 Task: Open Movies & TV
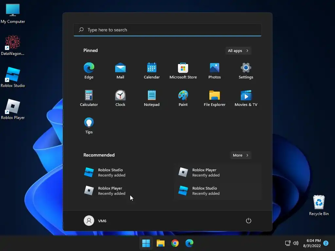click(x=246, y=98)
